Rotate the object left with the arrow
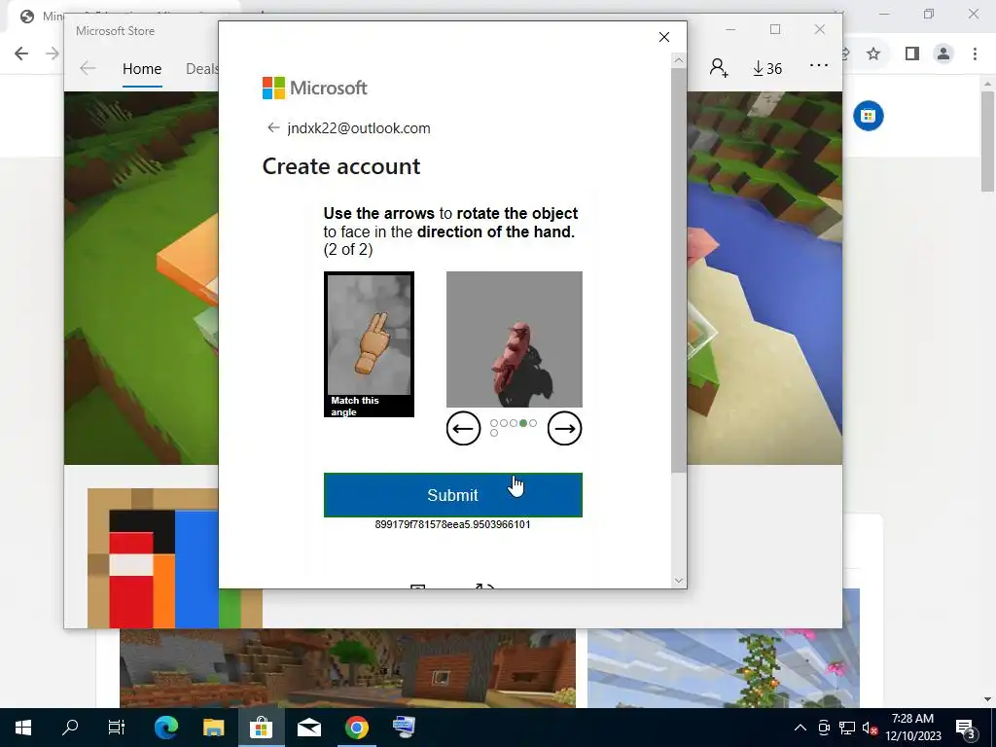 463,429
